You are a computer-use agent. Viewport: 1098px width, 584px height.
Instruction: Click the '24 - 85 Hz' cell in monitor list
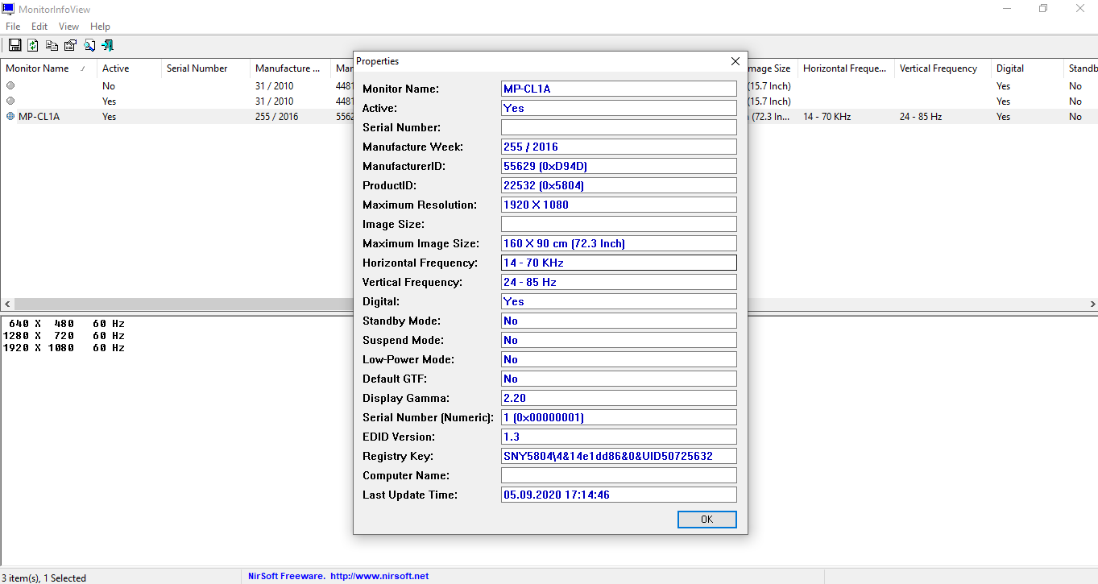tap(921, 117)
